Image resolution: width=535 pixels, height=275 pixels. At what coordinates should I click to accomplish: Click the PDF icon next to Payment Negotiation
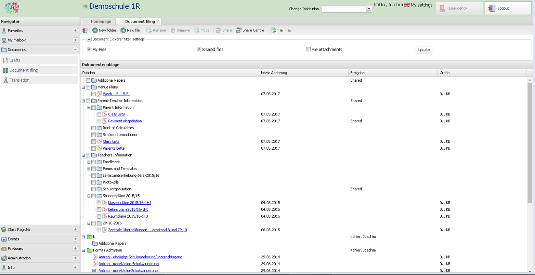105,121
